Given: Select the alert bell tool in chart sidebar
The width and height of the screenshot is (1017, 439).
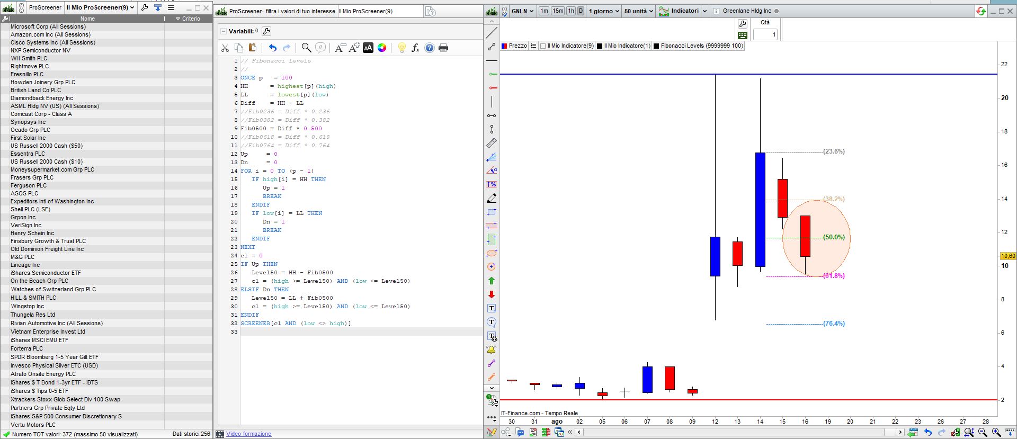Looking at the screenshot, I should [x=492, y=350].
